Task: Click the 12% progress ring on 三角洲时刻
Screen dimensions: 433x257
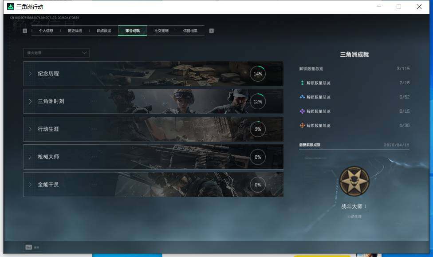Action: click(x=258, y=101)
